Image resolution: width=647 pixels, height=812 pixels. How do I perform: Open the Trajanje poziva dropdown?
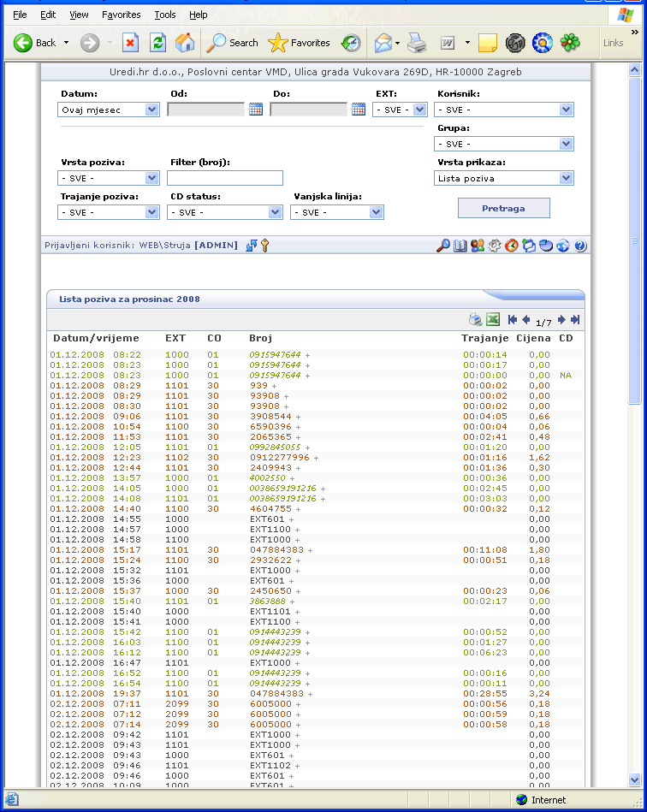click(x=109, y=212)
